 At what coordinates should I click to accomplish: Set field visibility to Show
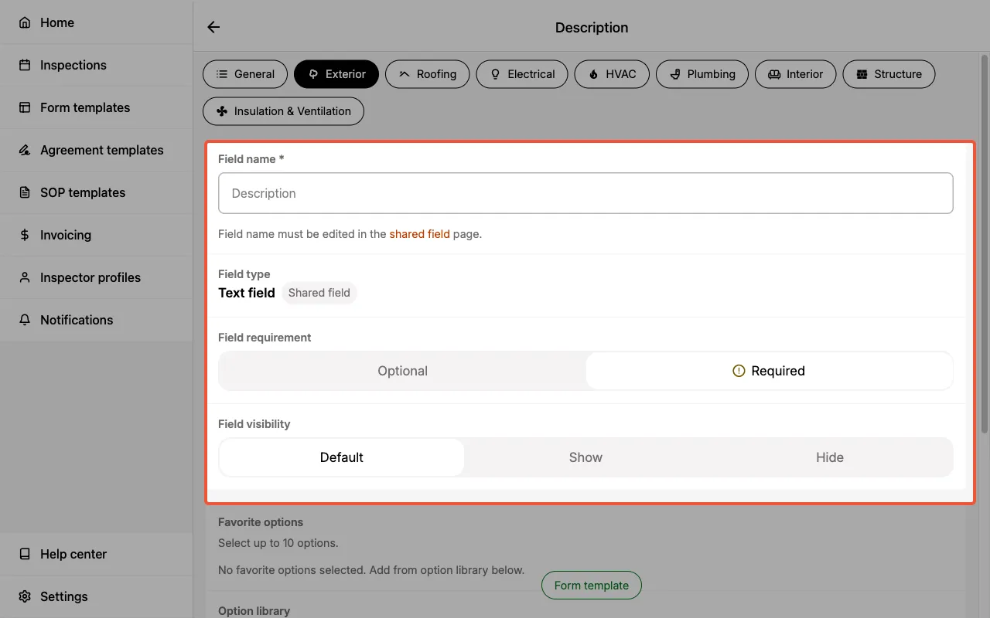585,457
